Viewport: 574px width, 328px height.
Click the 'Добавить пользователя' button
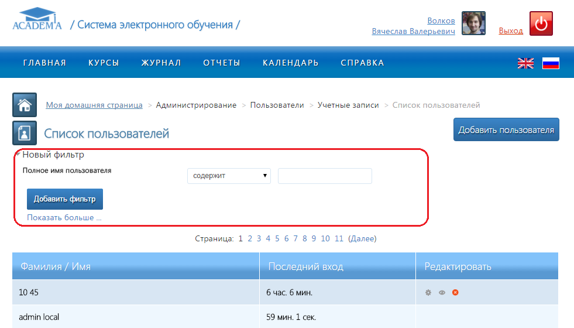[506, 129]
